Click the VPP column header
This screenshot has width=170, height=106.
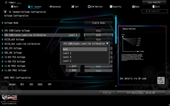coord(50,84)
